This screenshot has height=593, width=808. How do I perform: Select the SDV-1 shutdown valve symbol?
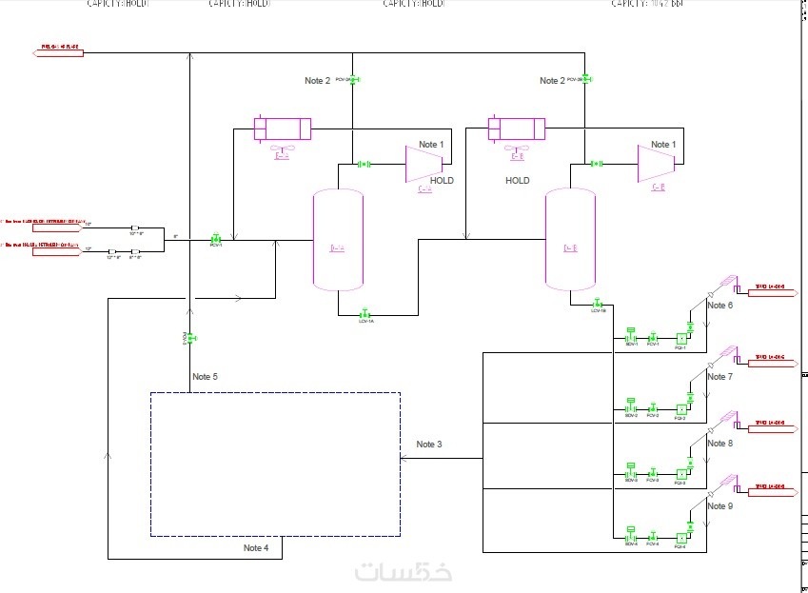click(x=631, y=335)
